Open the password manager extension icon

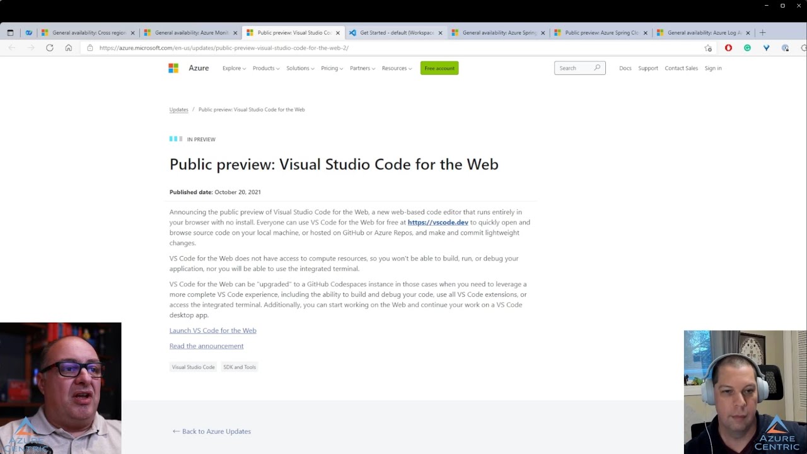point(785,48)
